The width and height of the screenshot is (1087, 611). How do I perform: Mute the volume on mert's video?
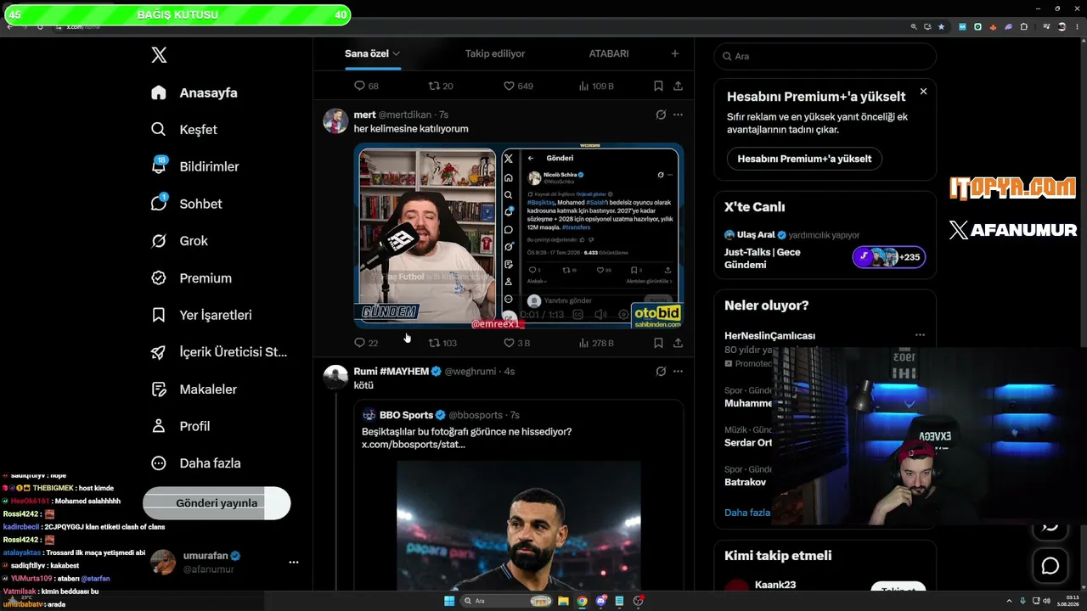click(x=601, y=315)
